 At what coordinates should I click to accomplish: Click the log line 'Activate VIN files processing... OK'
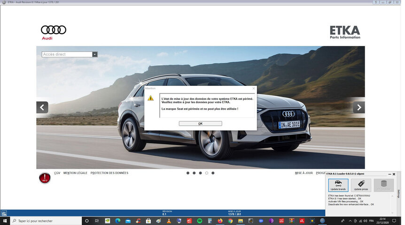(346, 202)
